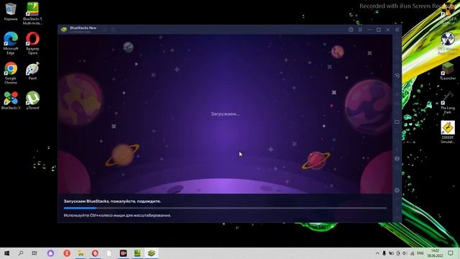Collapse the BlueStacks side toolbar arrows
Screen dimensions: 460x259
point(397,29)
